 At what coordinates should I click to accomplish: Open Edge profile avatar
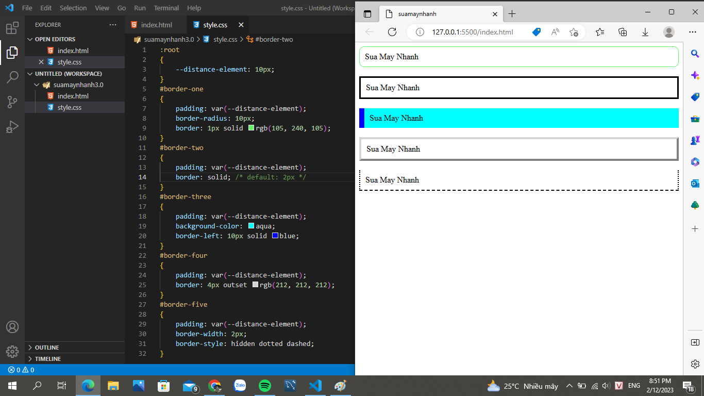669,32
